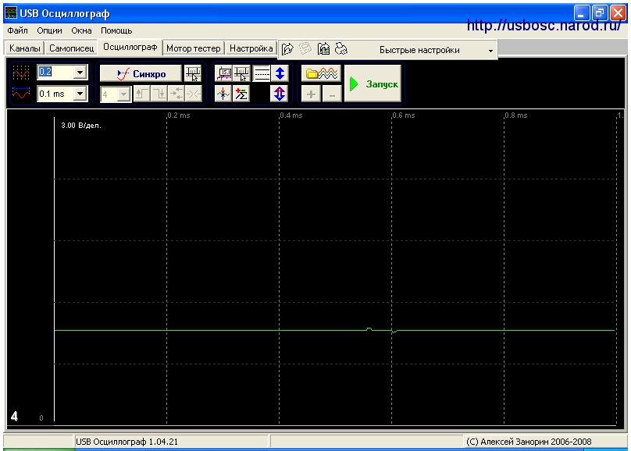Open the Опции menu
Viewport: 631px width, 451px height.
click(49, 30)
